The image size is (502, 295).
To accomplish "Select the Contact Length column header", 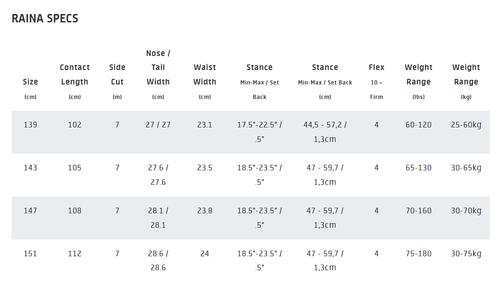I will click(x=75, y=75).
